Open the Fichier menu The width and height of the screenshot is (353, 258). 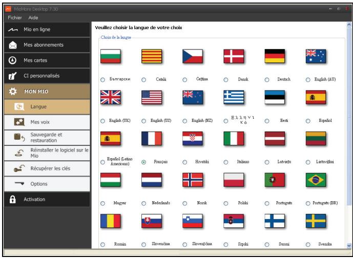(x=15, y=17)
